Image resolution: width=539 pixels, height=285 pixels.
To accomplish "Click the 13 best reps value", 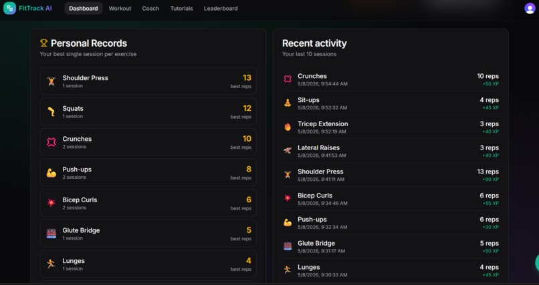I will click(x=247, y=78).
